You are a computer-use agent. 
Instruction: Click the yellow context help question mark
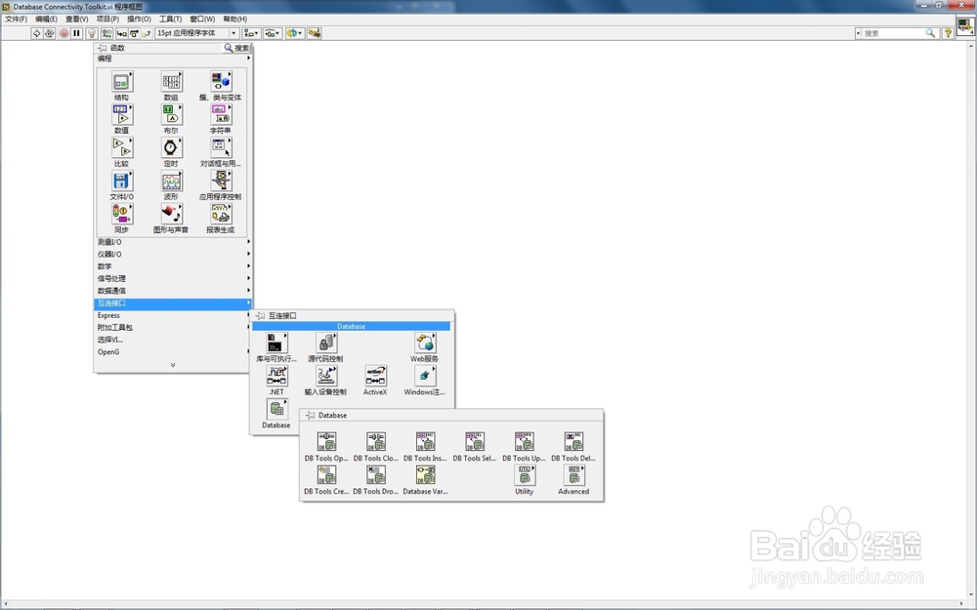pos(948,33)
